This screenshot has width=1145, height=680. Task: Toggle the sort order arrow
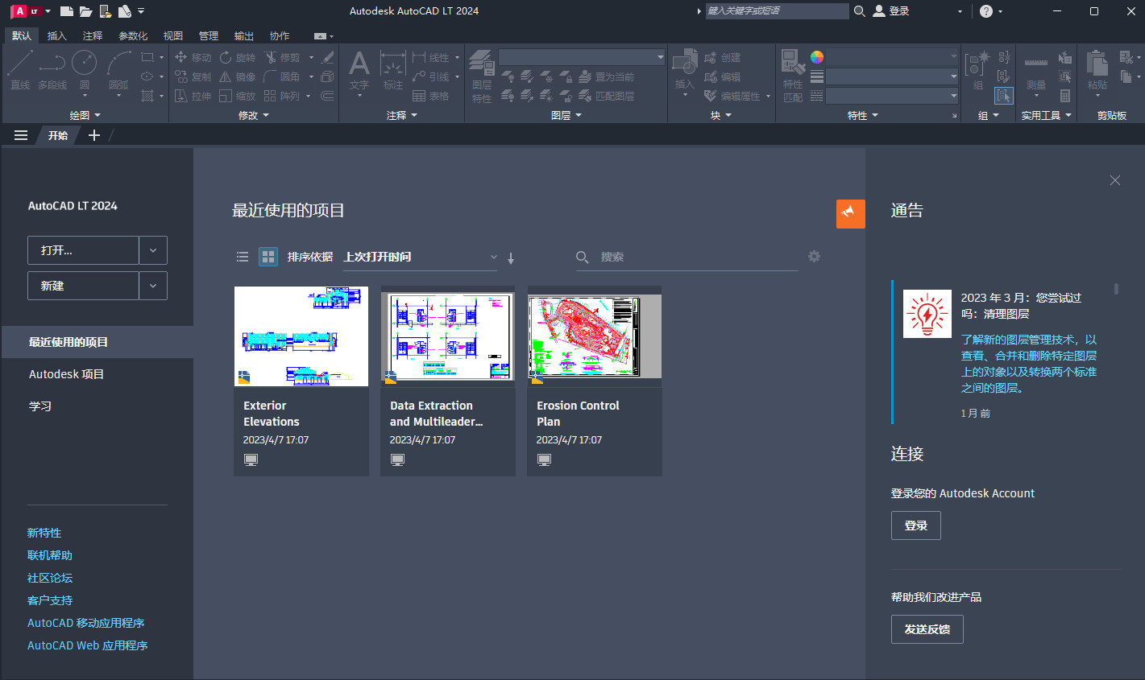(x=511, y=258)
